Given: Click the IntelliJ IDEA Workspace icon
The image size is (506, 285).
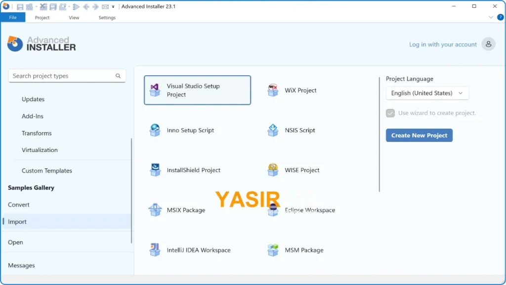Looking at the screenshot, I should [x=155, y=250].
